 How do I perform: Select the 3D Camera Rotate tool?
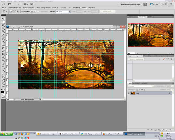coord(3,80)
